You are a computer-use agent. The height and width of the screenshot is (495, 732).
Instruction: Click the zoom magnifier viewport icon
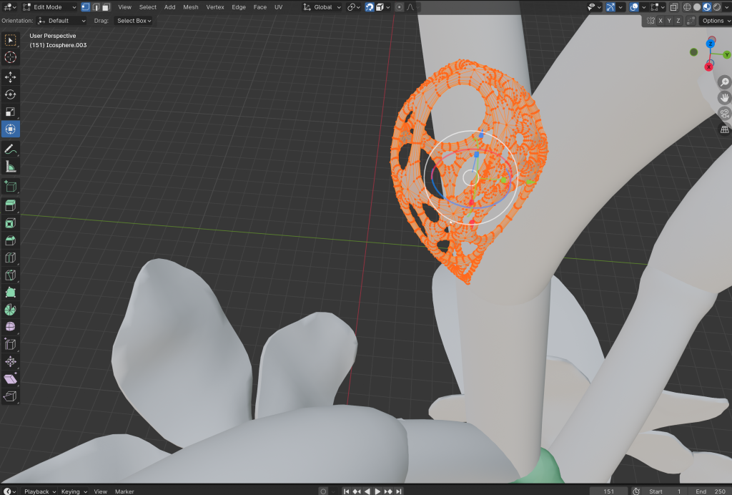pos(724,82)
